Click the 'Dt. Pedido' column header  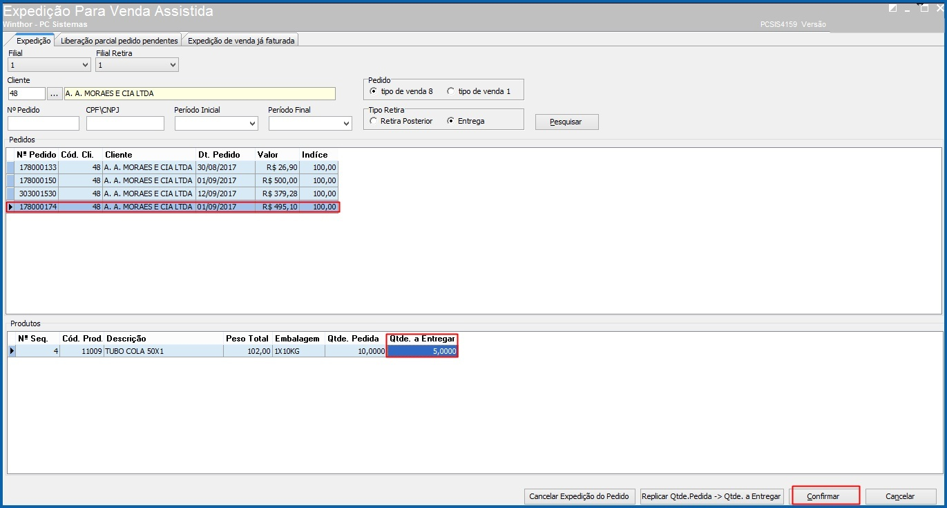(x=225, y=155)
